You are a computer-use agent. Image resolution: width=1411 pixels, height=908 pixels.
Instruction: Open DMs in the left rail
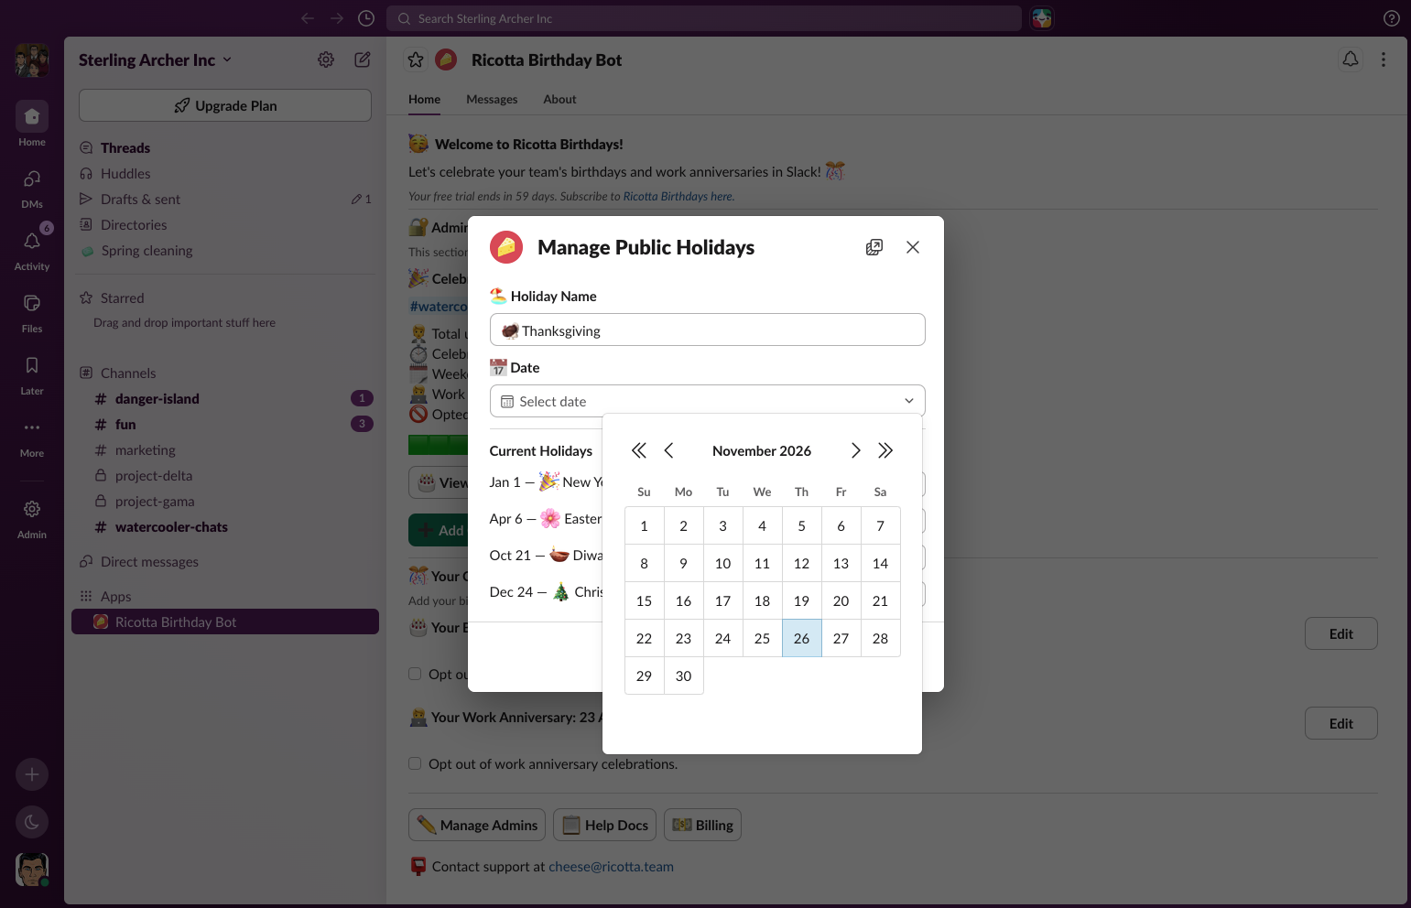32,187
